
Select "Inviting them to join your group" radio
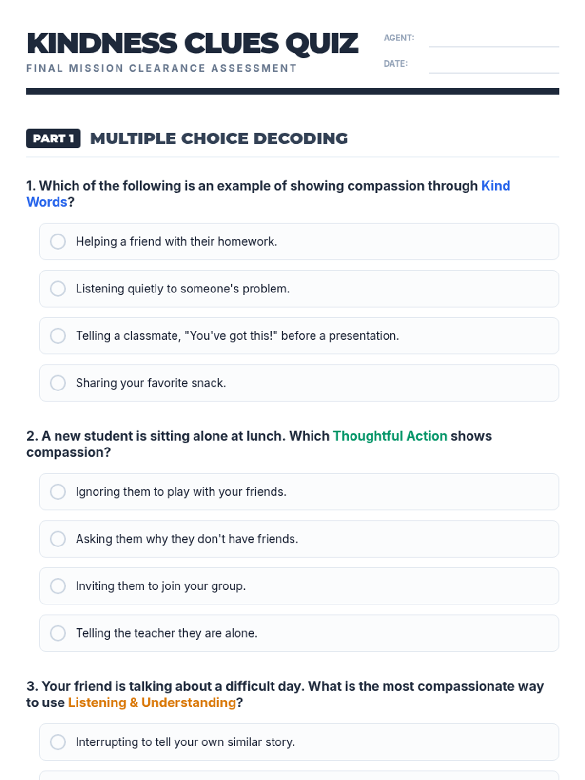click(58, 586)
